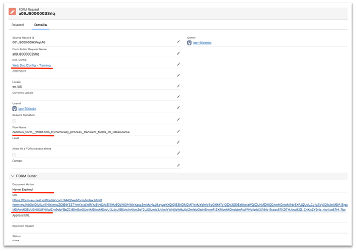Toggle the Require Signature checkbox

(15, 120)
